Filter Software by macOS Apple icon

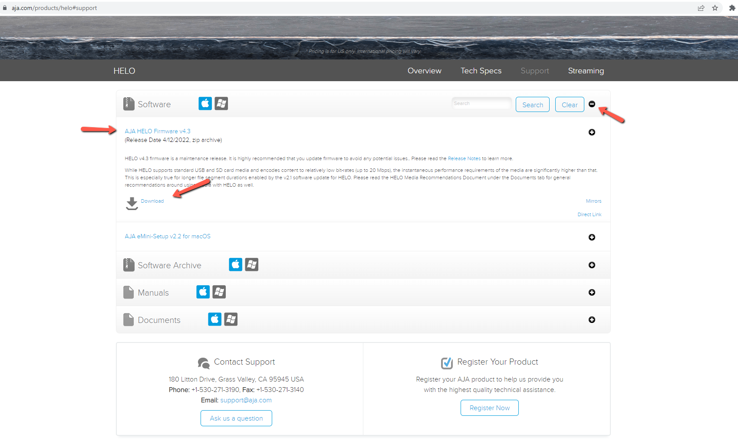pyautogui.click(x=205, y=104)
